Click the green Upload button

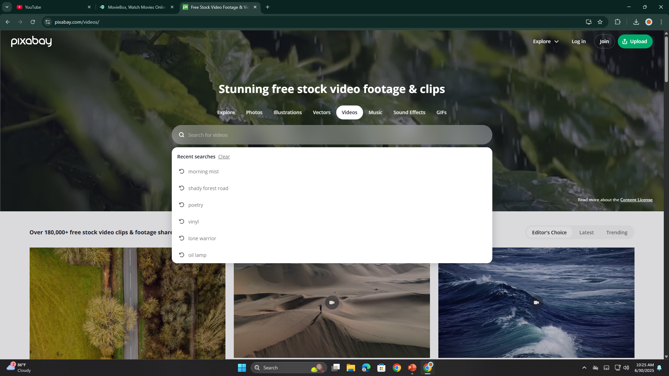coord(635,41)
